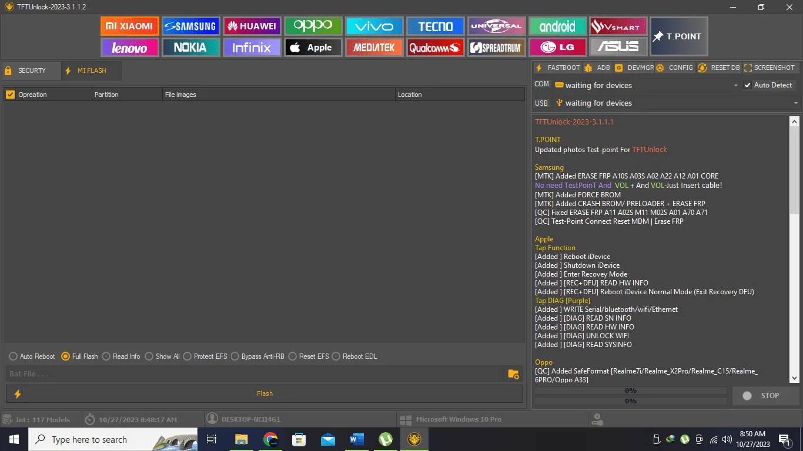The width and height of the screenshot is (803, 451).
Task: Select the ASUS brand tile
Action: (618, 48)
